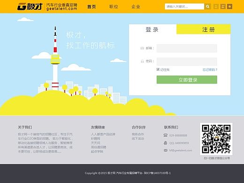This screenshot has width=244, height=183.
Task: Click the 找工作的航标 slogan text
Action: [x=90, y=46]
